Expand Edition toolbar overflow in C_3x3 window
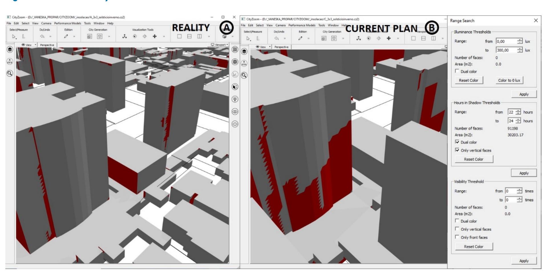The image size is (546, 273). click(308, 38)
